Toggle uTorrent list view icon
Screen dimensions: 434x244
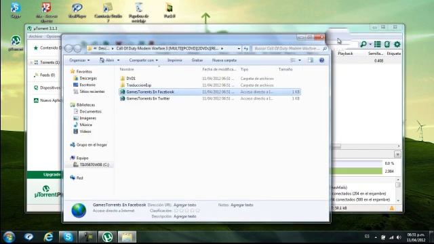(377, 44)
